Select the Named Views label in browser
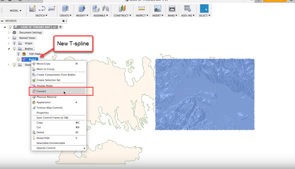295x169 pixels. [x=27, y=38]
